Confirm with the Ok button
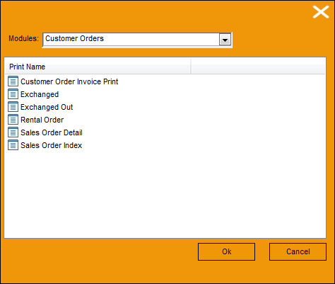The image size is (335, 284). coord(226,251)
